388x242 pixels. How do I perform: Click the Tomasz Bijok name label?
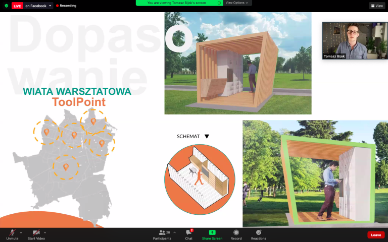click(334, 56)
